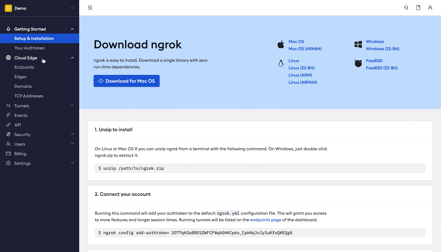Click the Windows logo icon

tap(358, 44)
